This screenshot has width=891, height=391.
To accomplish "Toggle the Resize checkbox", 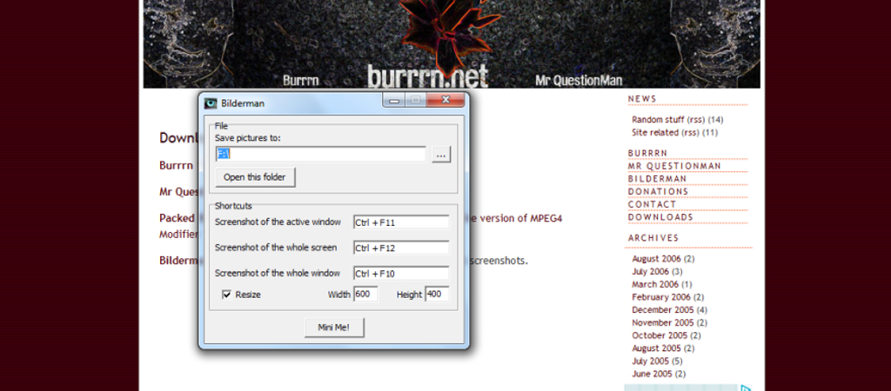I will pos(227,295).
